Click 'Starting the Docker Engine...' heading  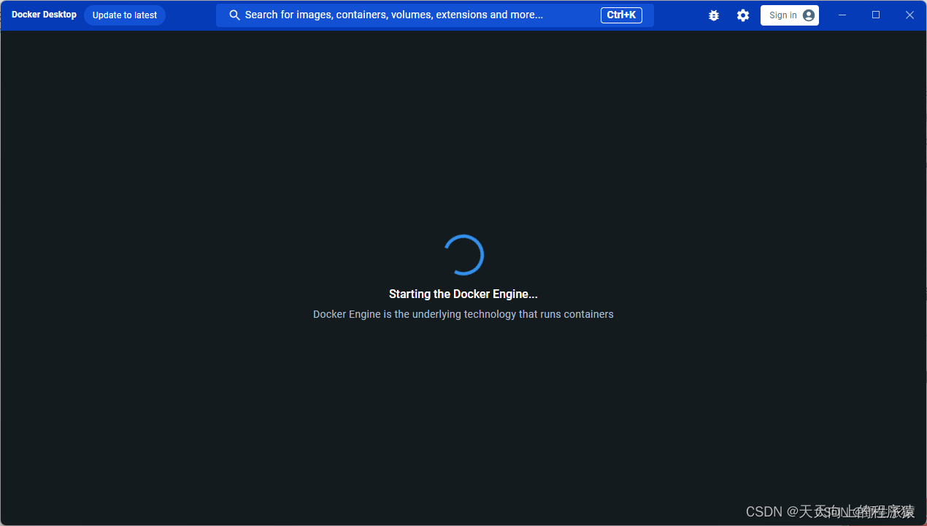(x=463, y=294)
